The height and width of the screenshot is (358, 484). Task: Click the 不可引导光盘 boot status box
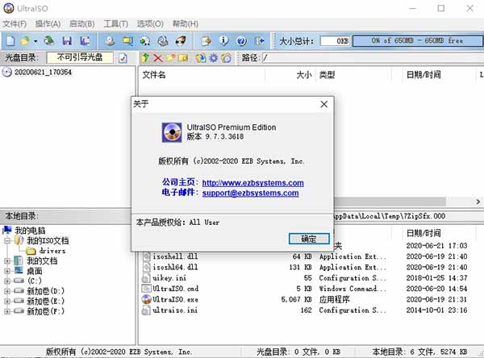(80, 57)
